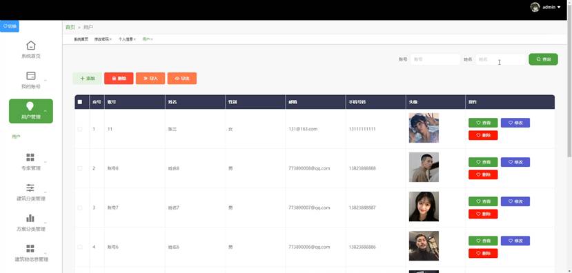Open avatar thumbnail of user 张三
Viewport: 572px width, 273px height.
[424, 128]
